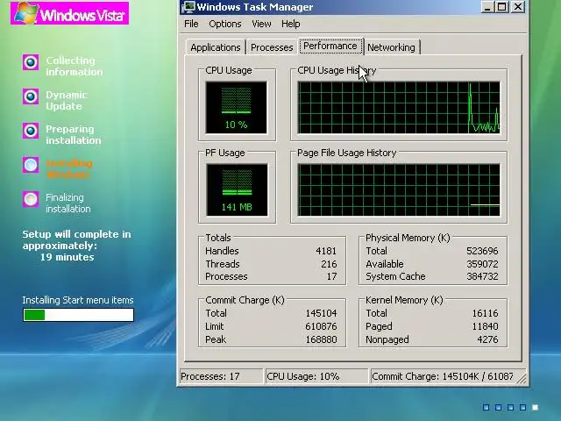This screenshot has width=561, height=421.
Task: Click the Finalizing installation step icon
Action: click(x=31, y=199)
